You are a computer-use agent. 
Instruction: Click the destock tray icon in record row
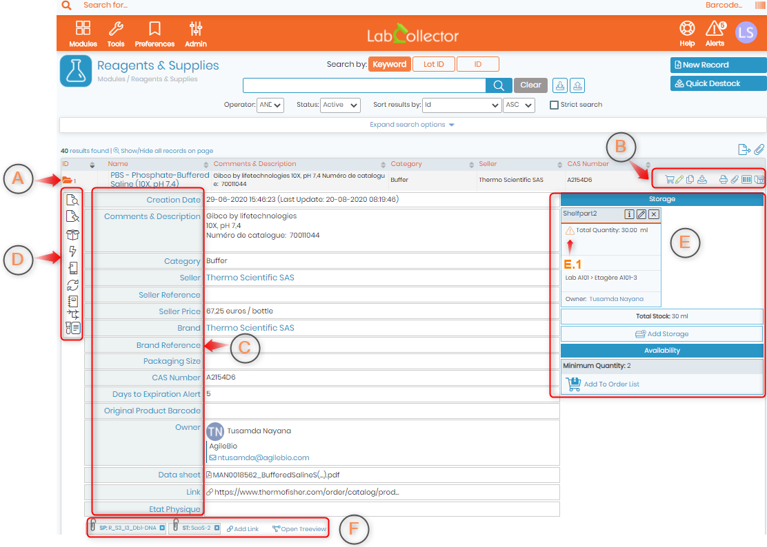pos(702,180)
